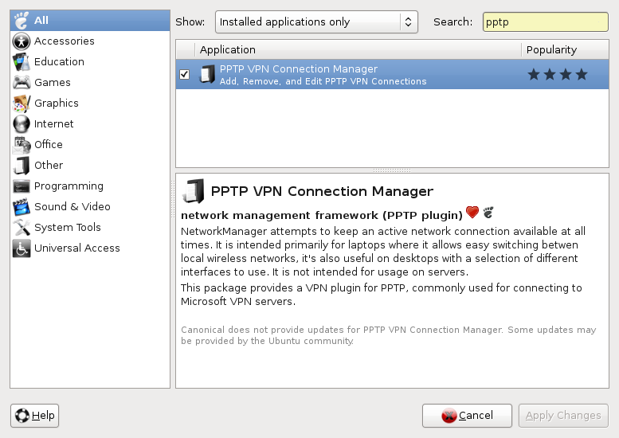
Task: Select the Internet category label
Action: [x=53, y=124]
